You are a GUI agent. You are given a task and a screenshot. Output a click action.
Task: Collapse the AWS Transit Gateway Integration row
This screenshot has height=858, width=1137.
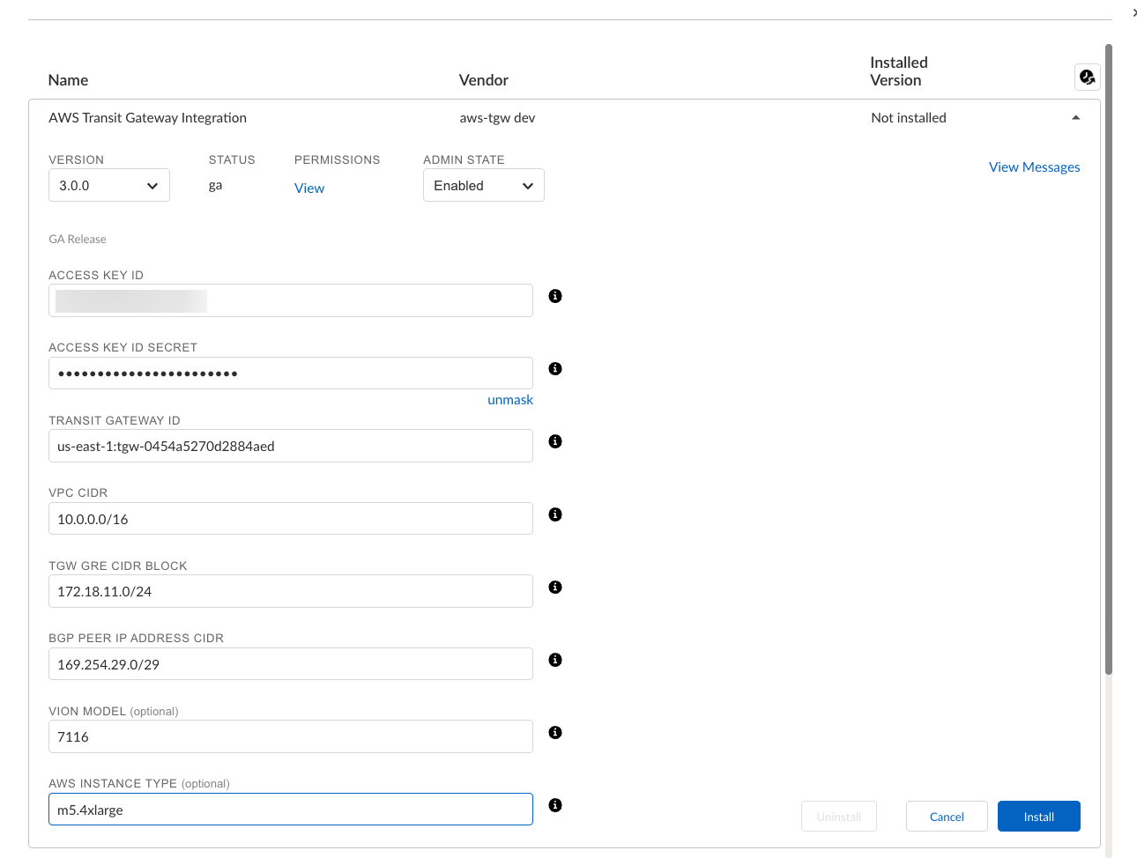point(1075,118)
